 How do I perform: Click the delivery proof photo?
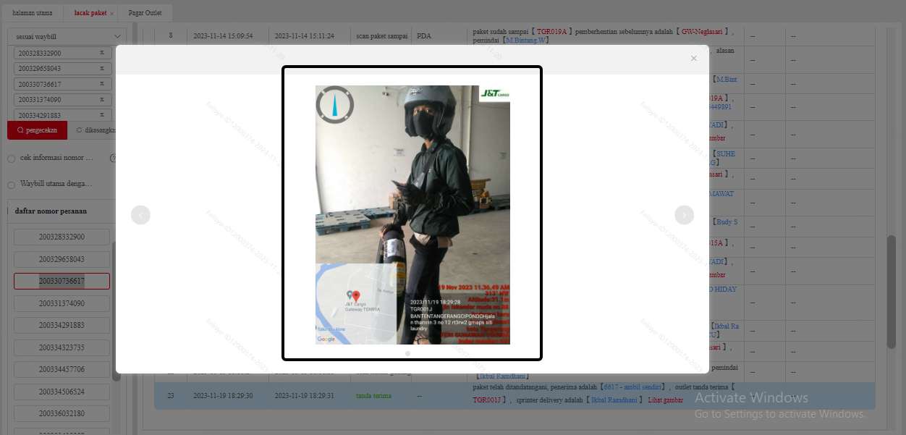(x=412, y=215)
